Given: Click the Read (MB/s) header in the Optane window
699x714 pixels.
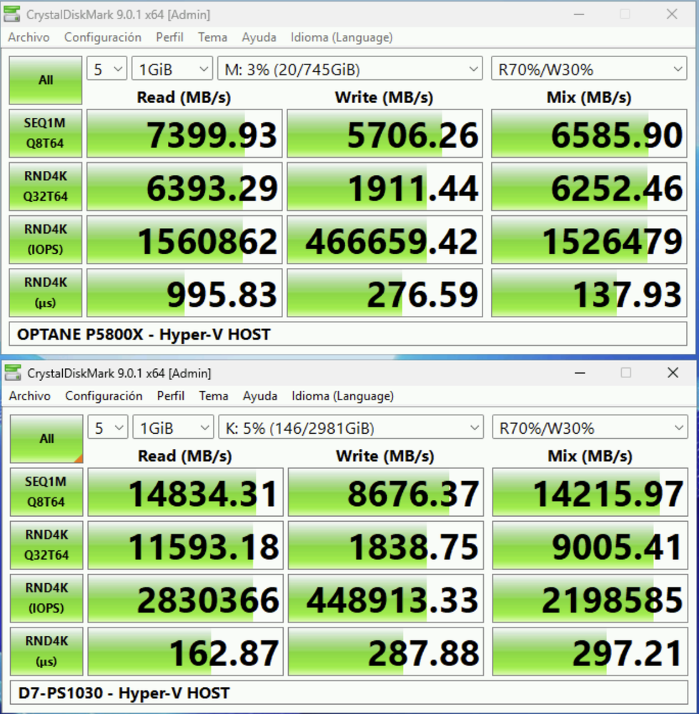Looking at the screenshot, I should pos(184,97).
